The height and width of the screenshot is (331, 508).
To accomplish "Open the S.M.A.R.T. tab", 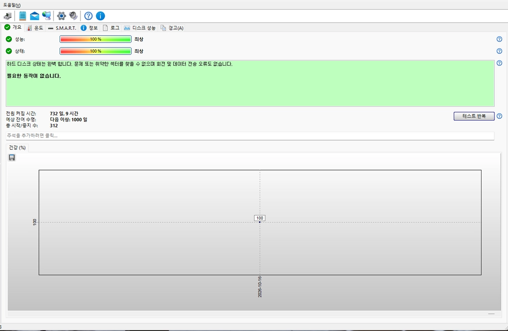I will [62, 28].
